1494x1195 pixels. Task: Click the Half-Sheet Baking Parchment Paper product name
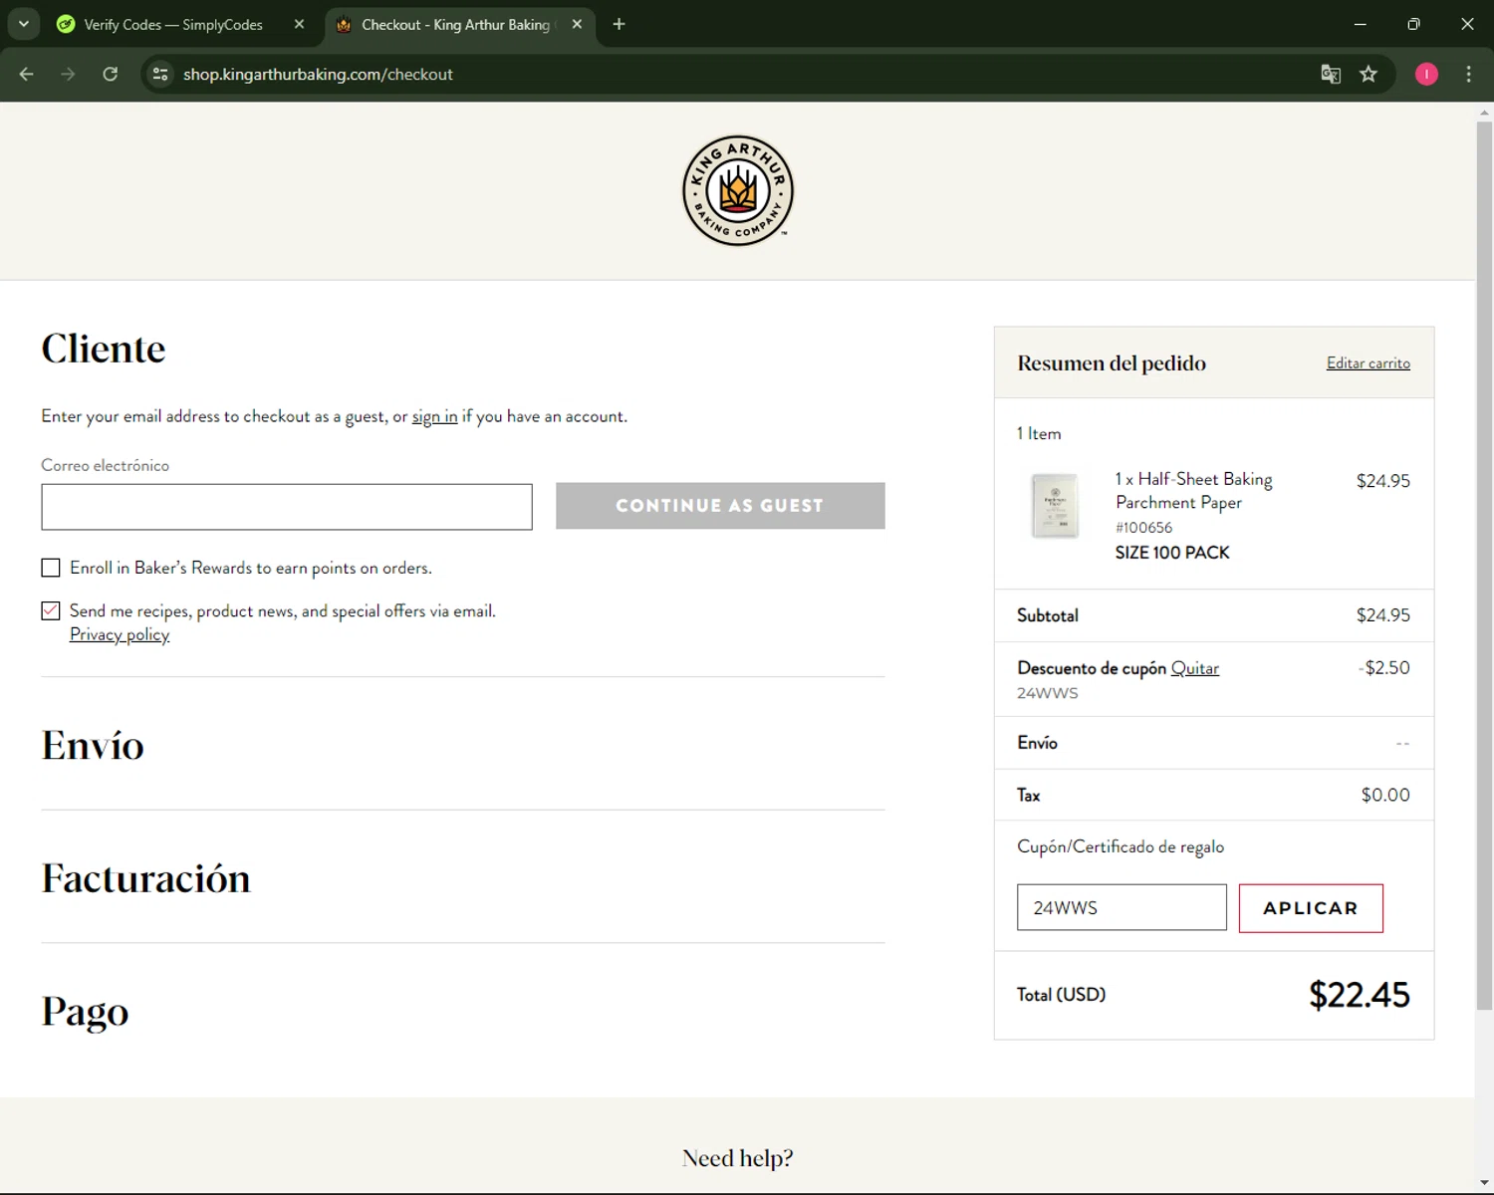pyautogui.click(x=1194, y=491)
